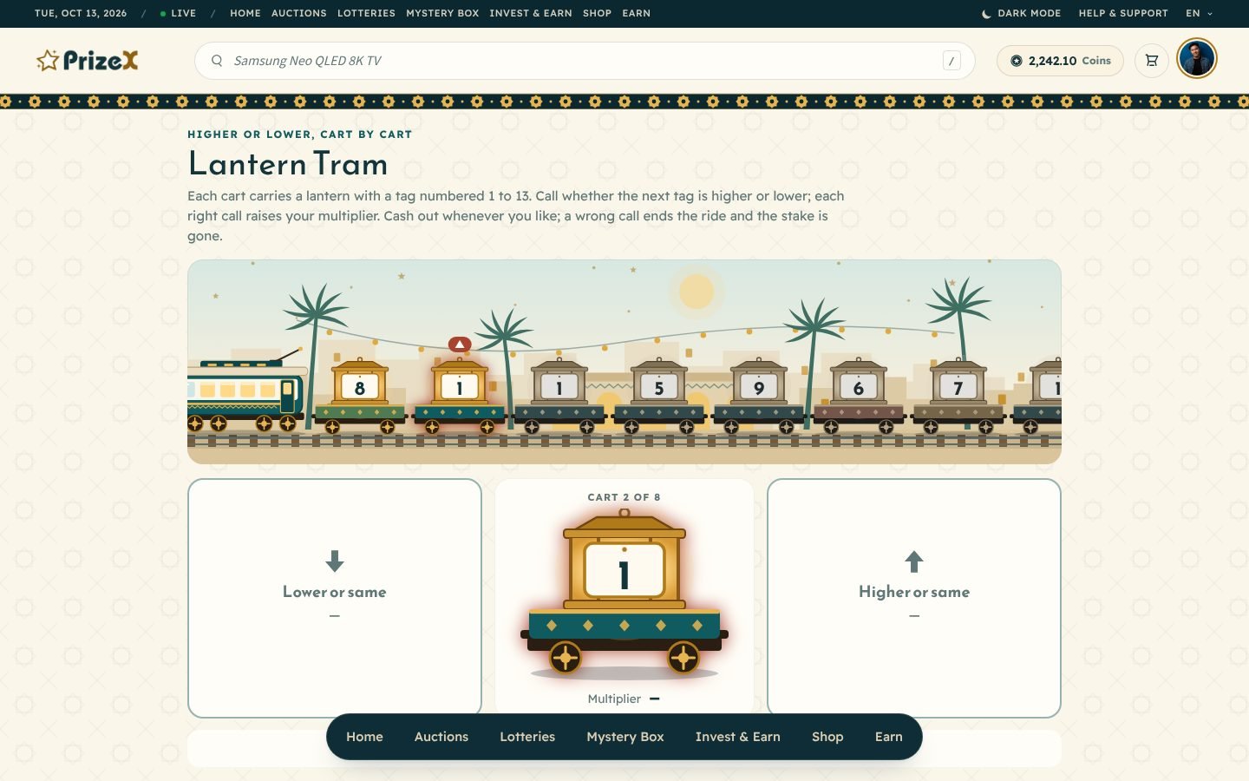
Task: Toggle Dark Mode
Action: point(1021,14)
